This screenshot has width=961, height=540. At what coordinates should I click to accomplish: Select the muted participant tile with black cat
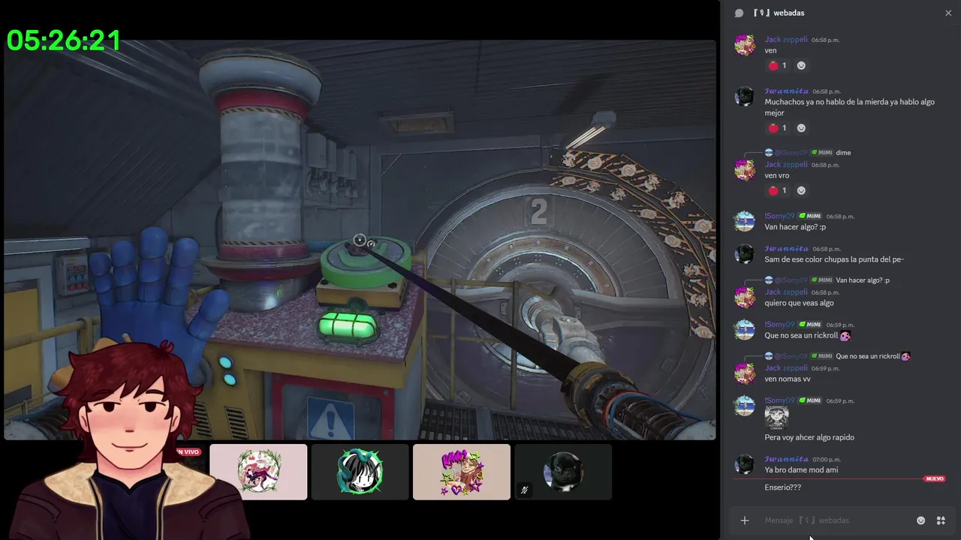(563, 472)
